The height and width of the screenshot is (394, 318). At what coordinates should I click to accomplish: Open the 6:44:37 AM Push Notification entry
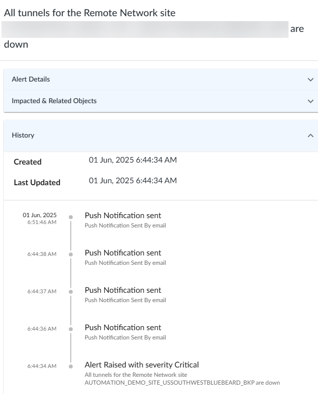pyautogui.click(x=123, y=290)
